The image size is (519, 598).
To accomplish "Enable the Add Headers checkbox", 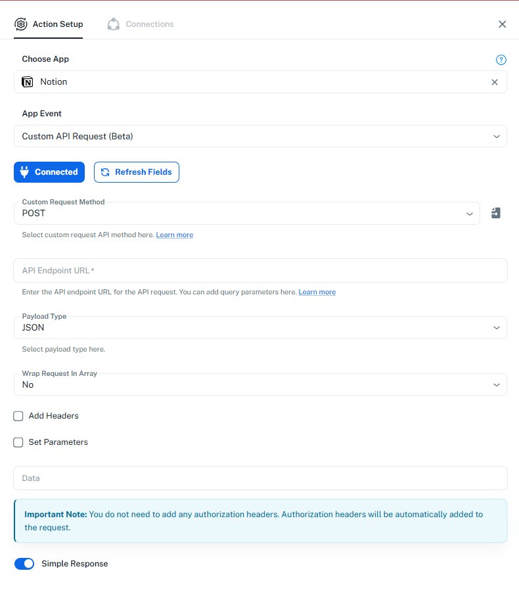I will (x=18, y=416).
